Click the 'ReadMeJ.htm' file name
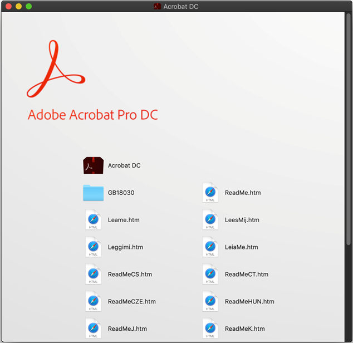The width and height of the screenshot is (353, 343). point(128,329)
